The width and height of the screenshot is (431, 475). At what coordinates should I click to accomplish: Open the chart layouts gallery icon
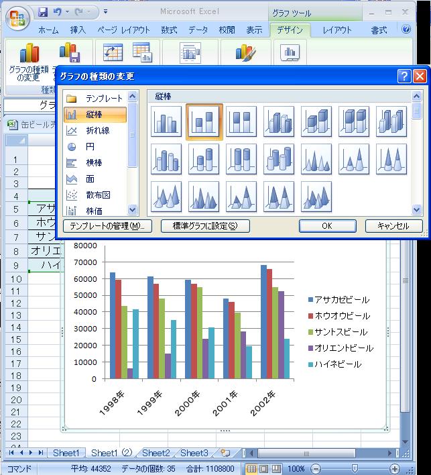190,53
